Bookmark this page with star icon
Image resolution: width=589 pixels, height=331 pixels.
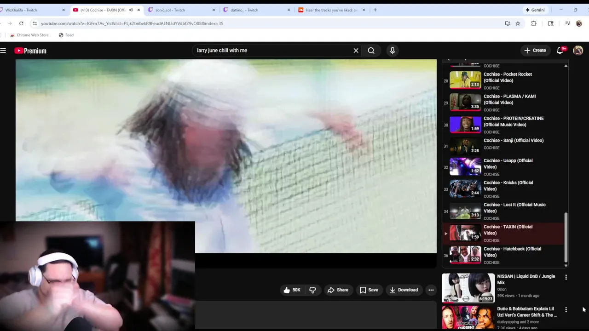tap(518, 23)
